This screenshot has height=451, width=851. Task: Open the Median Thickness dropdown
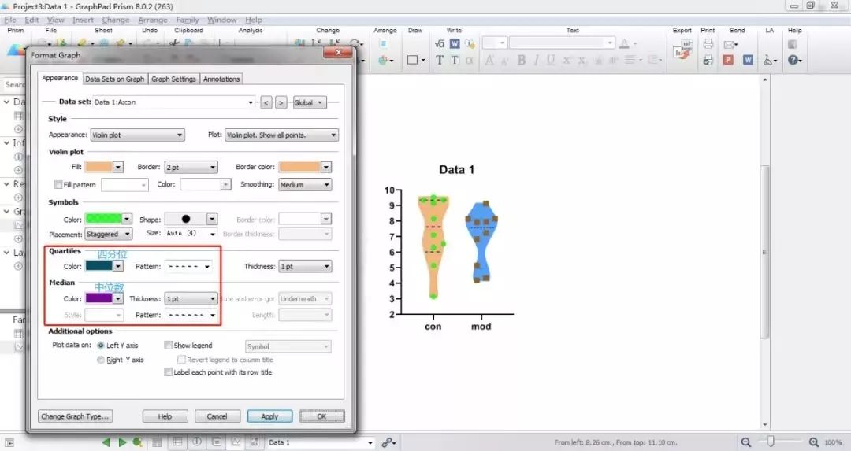pyautogui.click(x=191, y=298)
